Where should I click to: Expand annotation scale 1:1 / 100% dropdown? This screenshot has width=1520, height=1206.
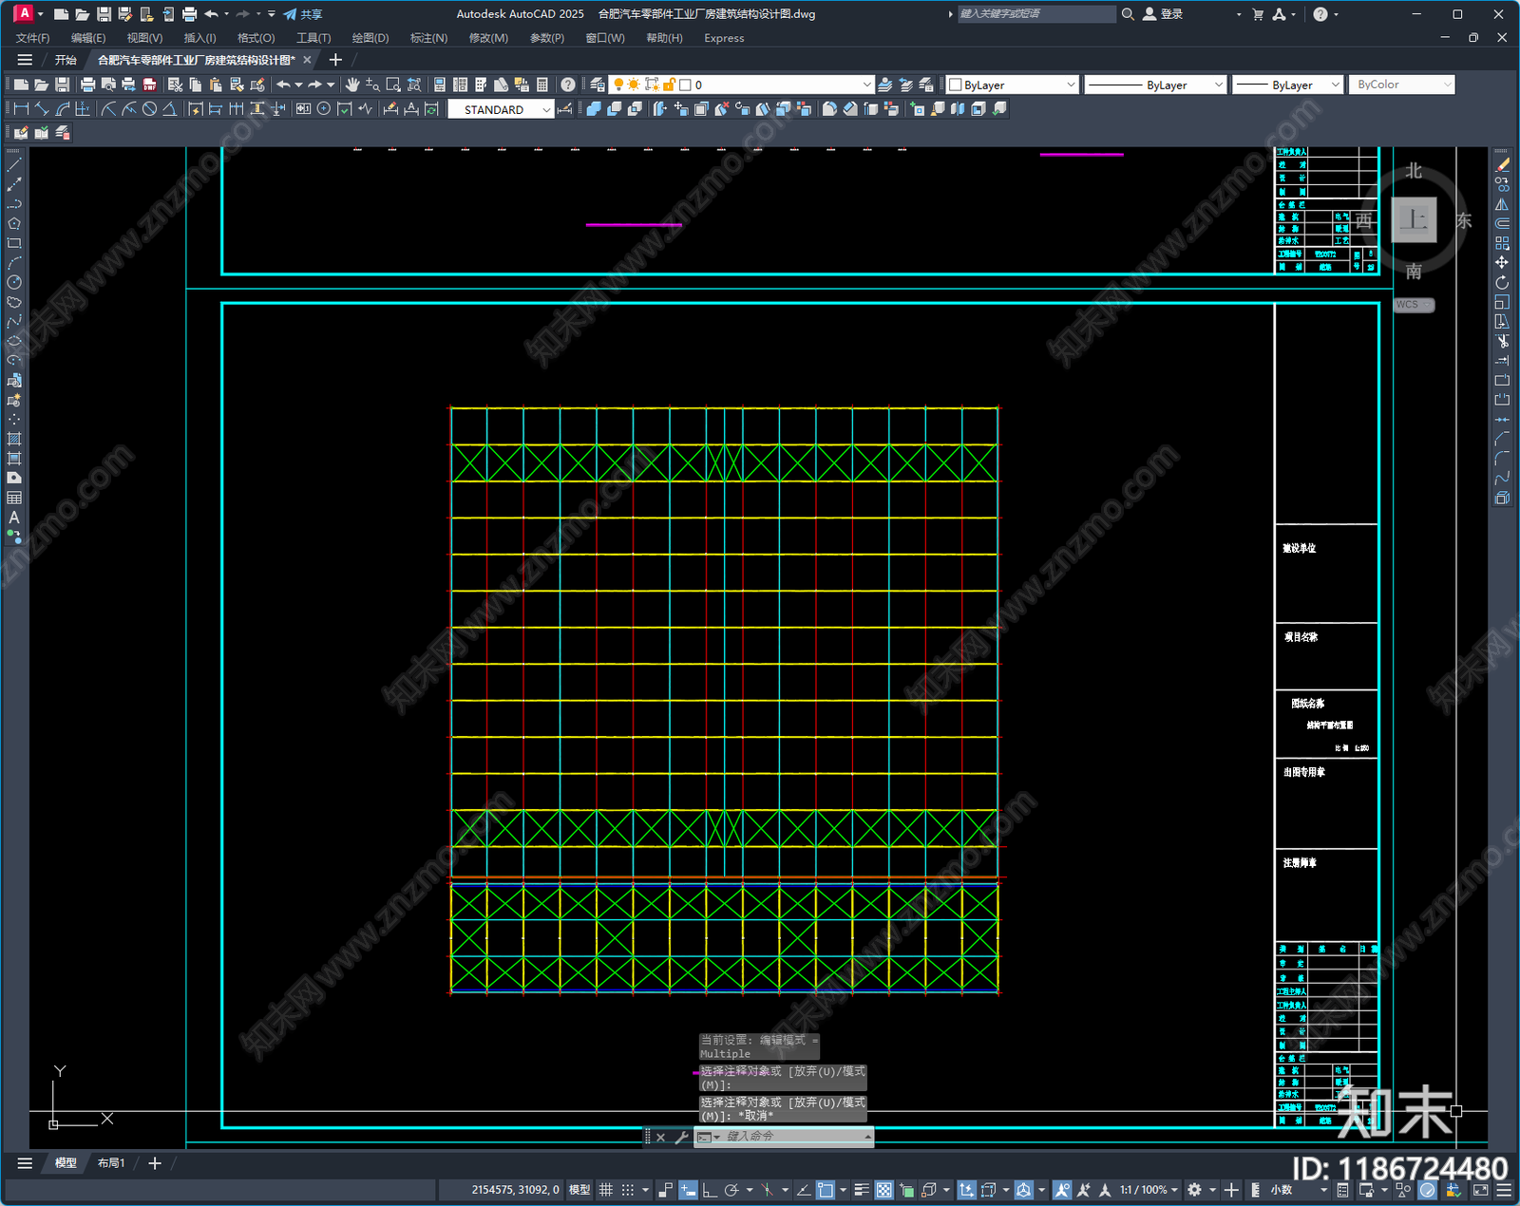[x=1148, y=1190]
